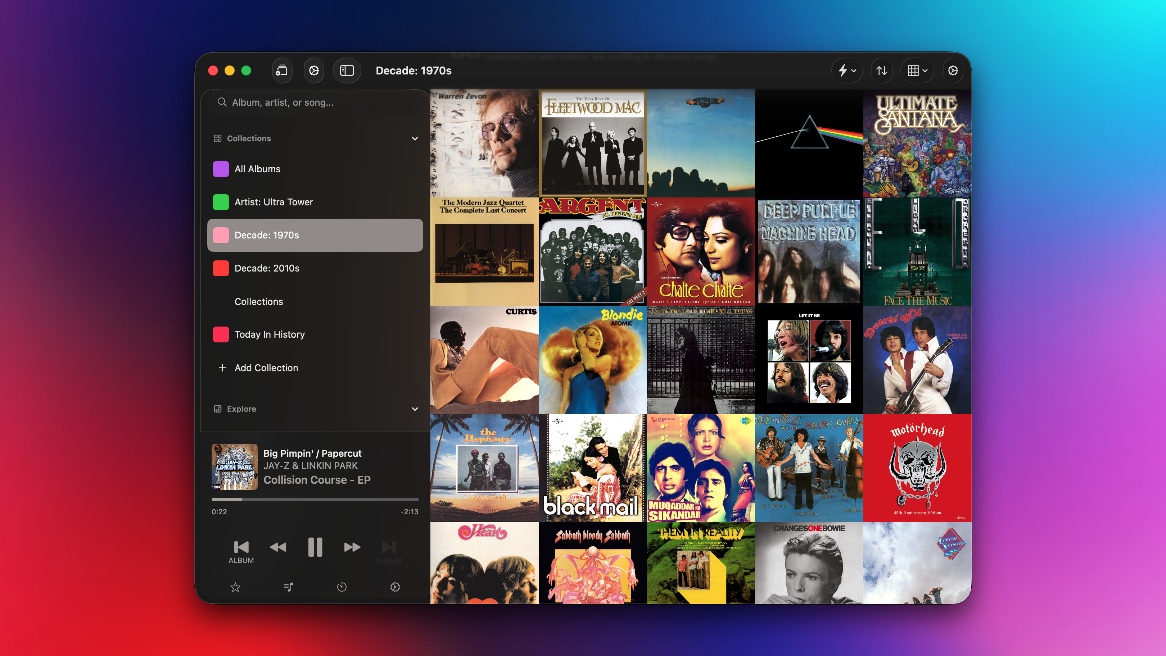The width and height of the screenshot is (1166, 656).
Task: Click the star rating icon below playback controls
Action: click(236, 587)
